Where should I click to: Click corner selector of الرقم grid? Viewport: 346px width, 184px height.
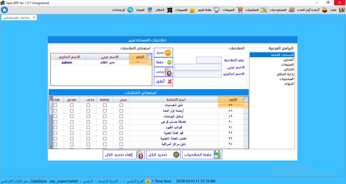coord(149,56)
